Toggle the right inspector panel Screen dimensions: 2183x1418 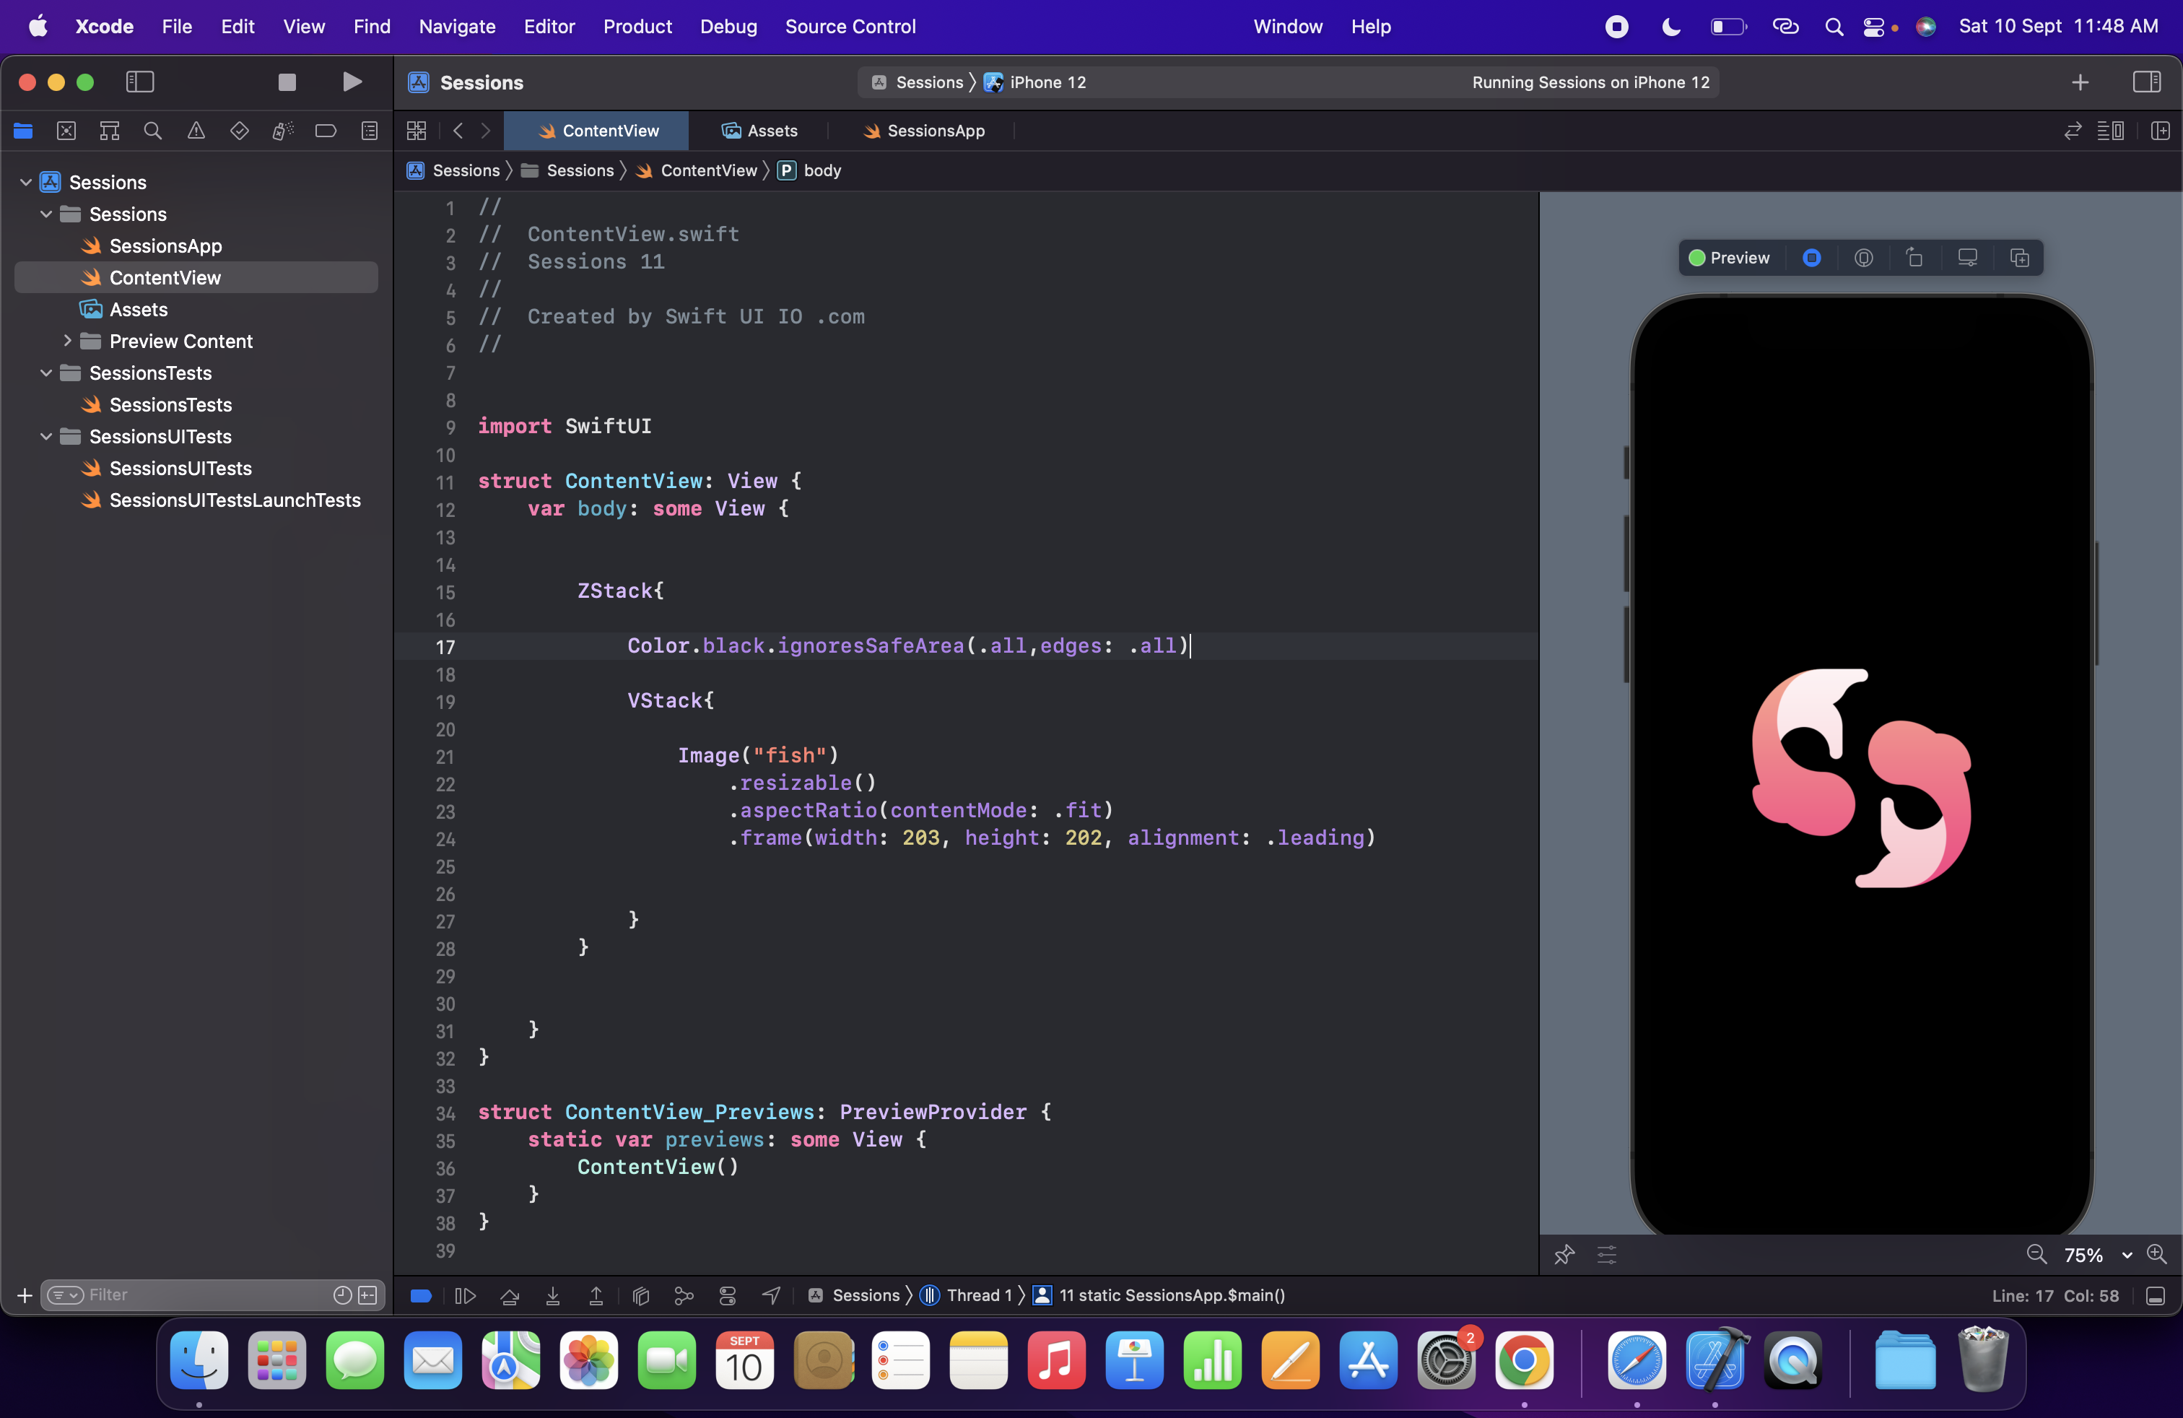[x=2146, y=82]
